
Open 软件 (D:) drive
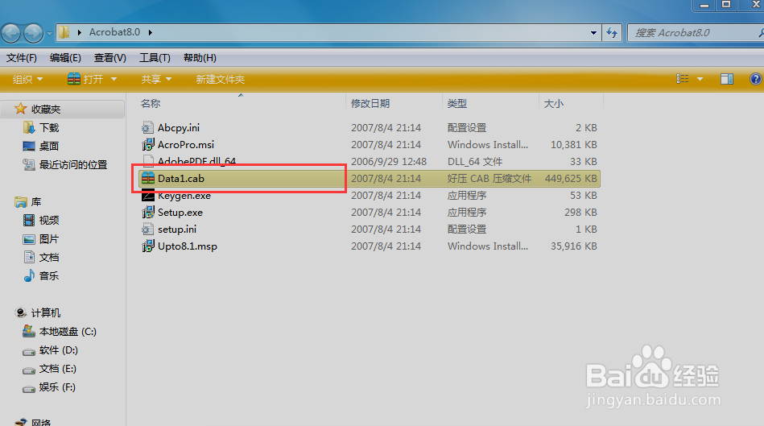point(59,350)
